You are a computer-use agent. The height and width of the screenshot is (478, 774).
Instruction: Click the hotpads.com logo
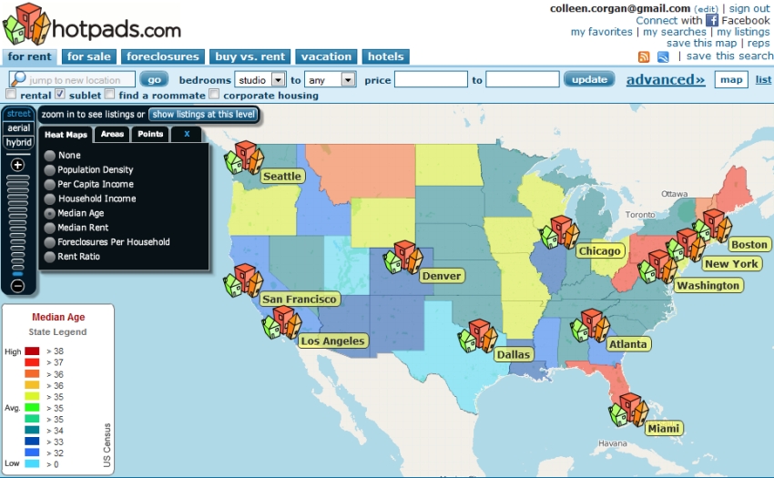point(92,25)
